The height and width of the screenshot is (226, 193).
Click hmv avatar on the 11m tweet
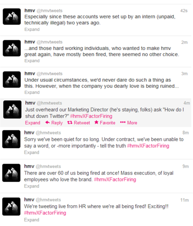[x=11, y=206]
